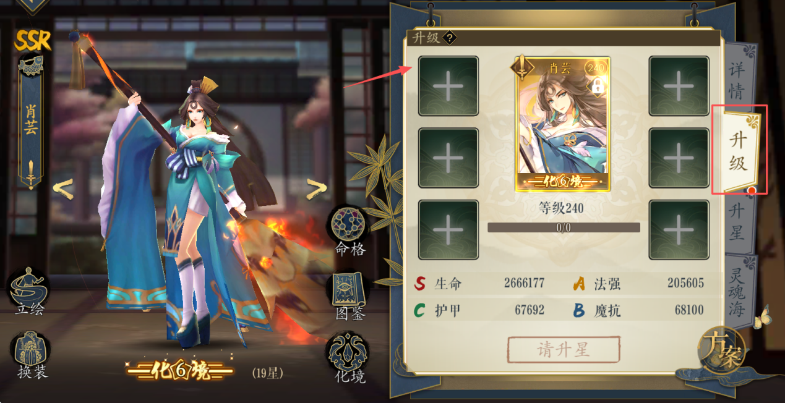Select the 升级 tab
Image resolution: width=785 pixels, height=403 pixels.
coord(738,150)
